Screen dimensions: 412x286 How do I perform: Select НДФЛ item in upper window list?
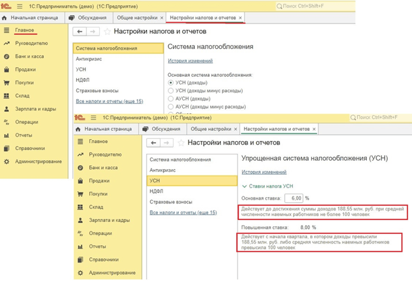(x=118, y=80)
